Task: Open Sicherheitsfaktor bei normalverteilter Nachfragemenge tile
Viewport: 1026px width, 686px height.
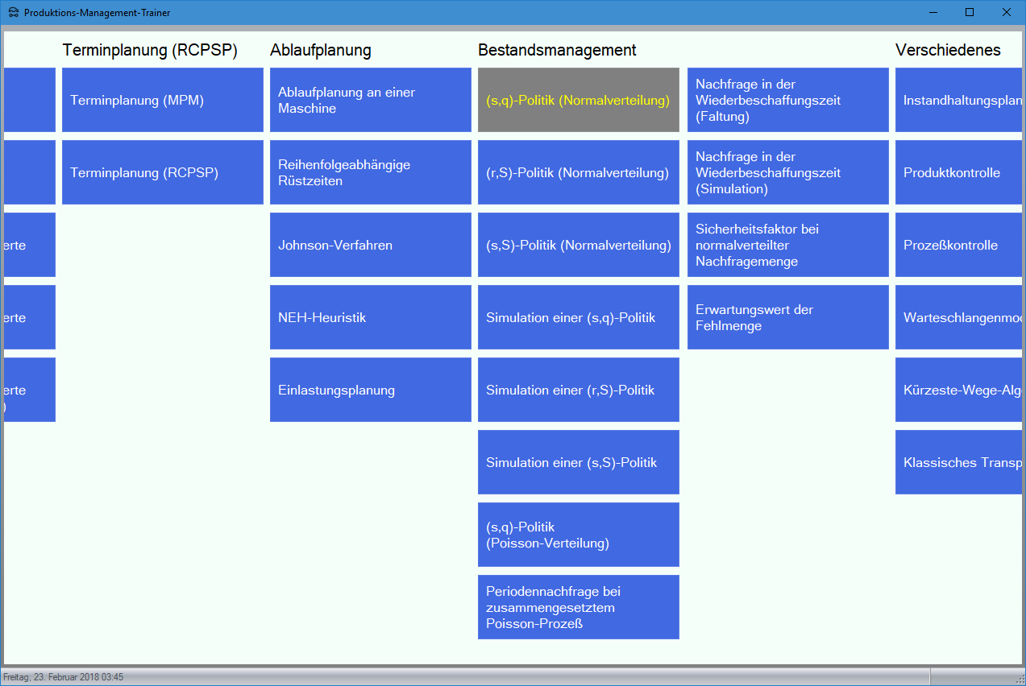Action: click(x=787, y=245)
